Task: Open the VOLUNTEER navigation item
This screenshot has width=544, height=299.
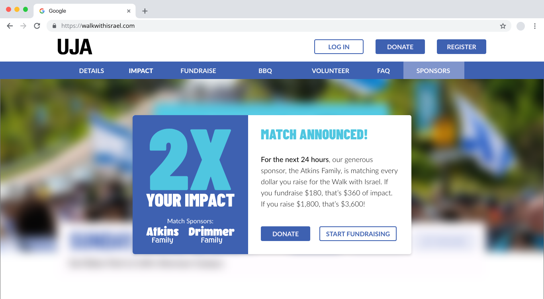Action: pos(331,71)
